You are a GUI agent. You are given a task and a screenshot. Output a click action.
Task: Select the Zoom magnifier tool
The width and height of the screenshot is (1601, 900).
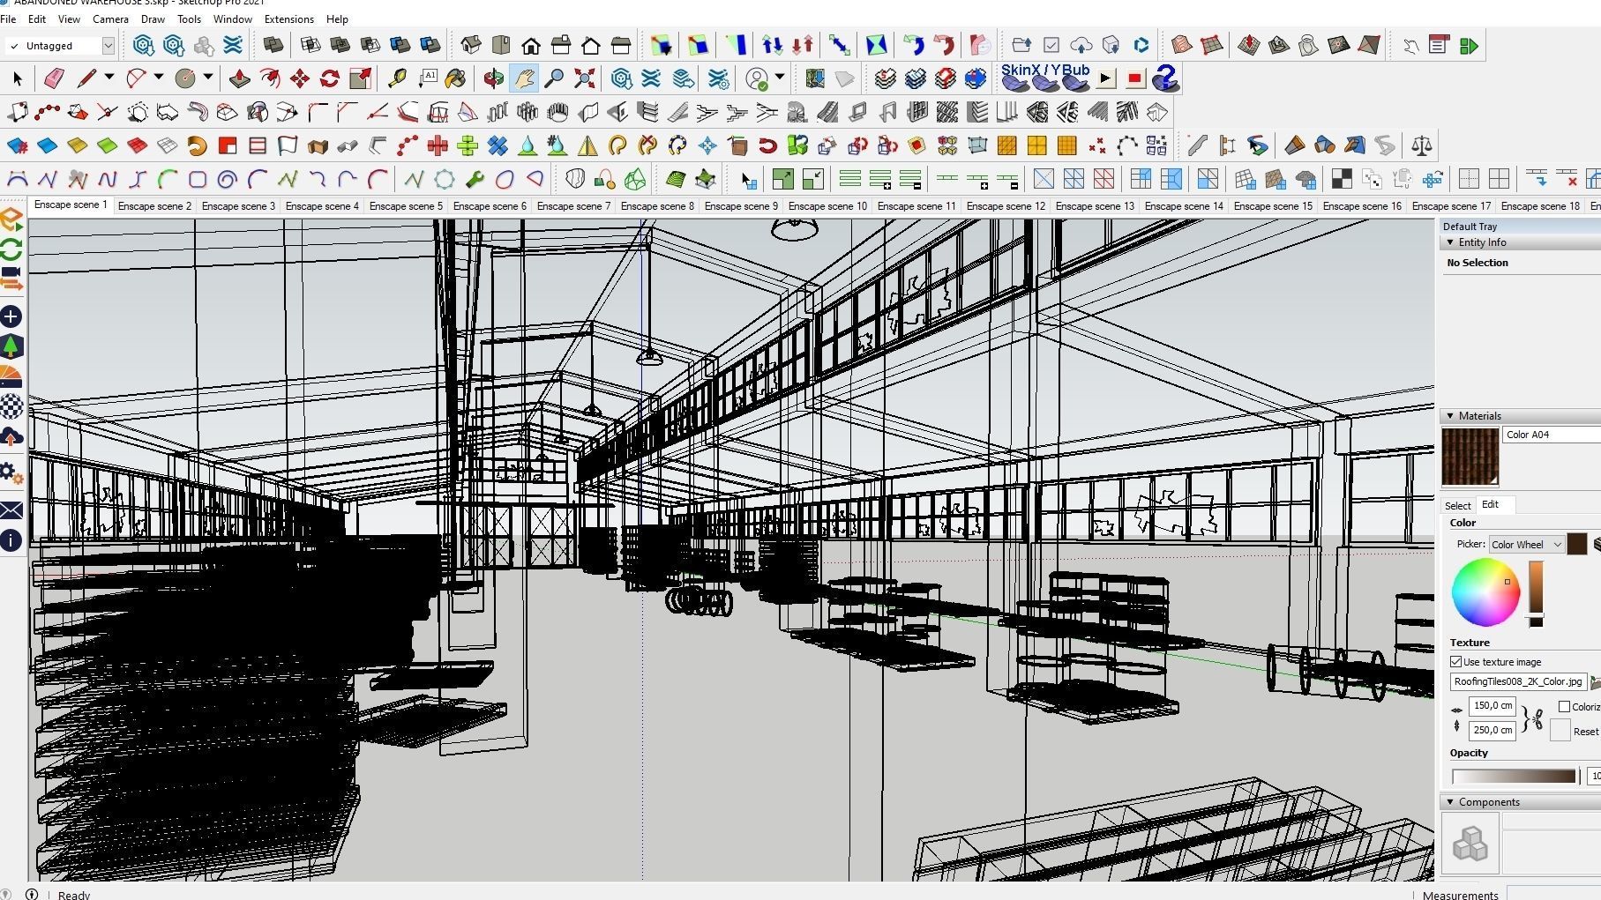[x=554, y=79]
